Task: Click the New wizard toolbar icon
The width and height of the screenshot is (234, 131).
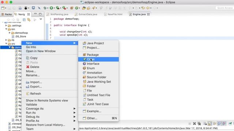Action: 3,8
